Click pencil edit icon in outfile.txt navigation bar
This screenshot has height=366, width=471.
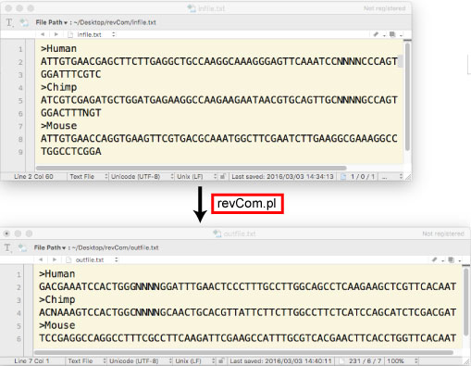point(434,259)
